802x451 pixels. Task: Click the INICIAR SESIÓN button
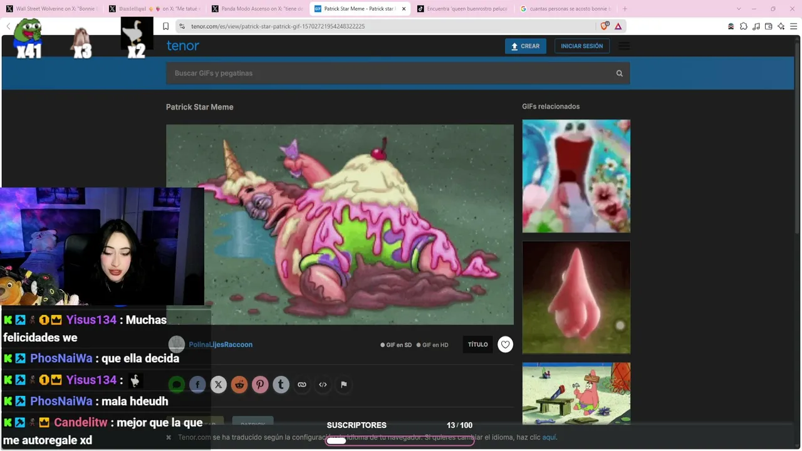[x=582, y=46]
